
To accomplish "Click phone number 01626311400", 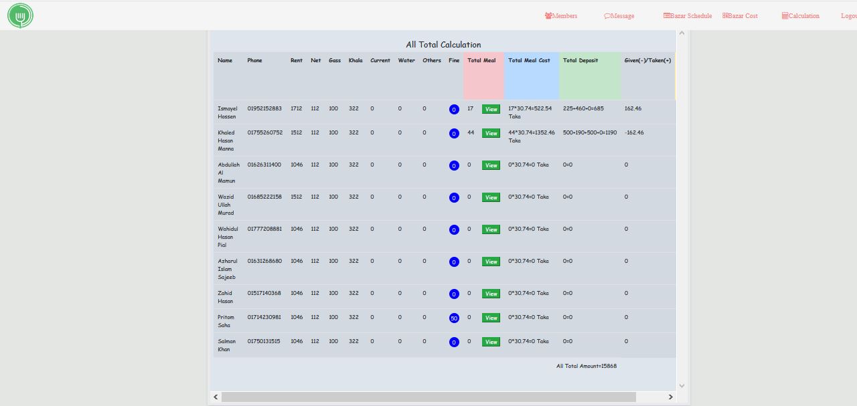I will (x=264, y=165).
